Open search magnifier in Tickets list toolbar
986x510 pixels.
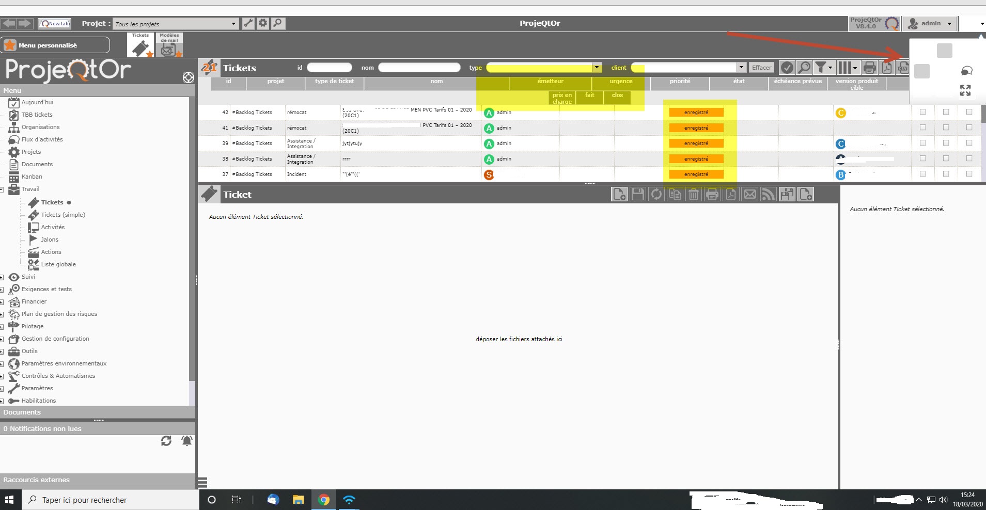[x=804, y=68]
